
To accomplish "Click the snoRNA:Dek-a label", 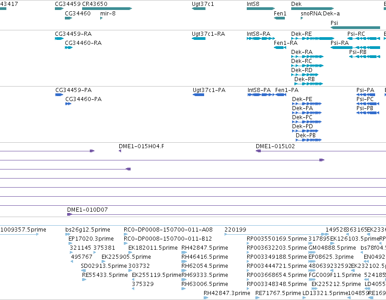I will (x=320, y=14).
